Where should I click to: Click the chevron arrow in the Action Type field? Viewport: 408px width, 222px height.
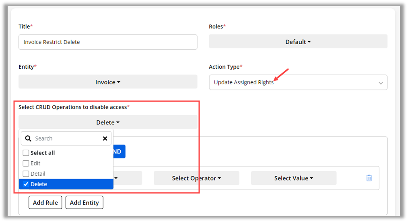coord(381,83)
